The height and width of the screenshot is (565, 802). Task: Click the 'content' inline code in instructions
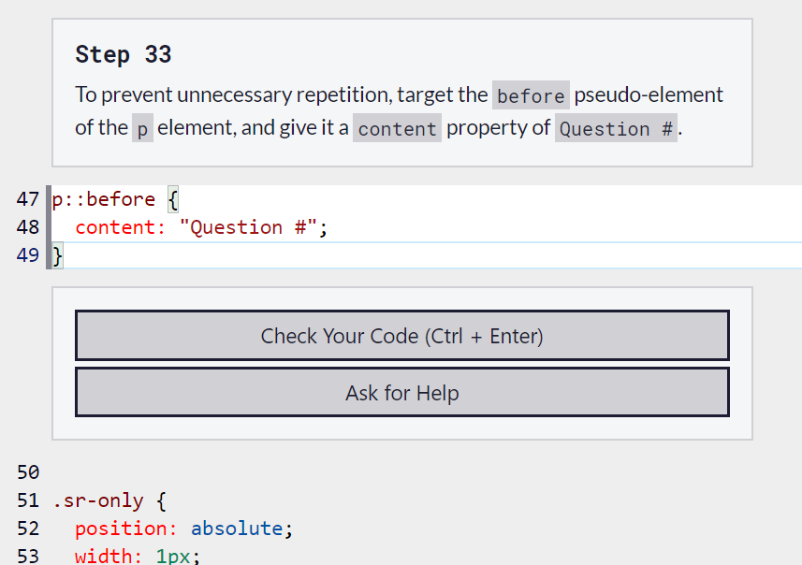(x=397, y=129)
